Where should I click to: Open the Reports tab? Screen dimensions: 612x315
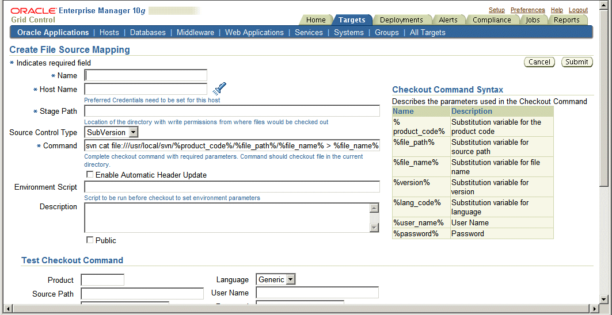(567, 20)
